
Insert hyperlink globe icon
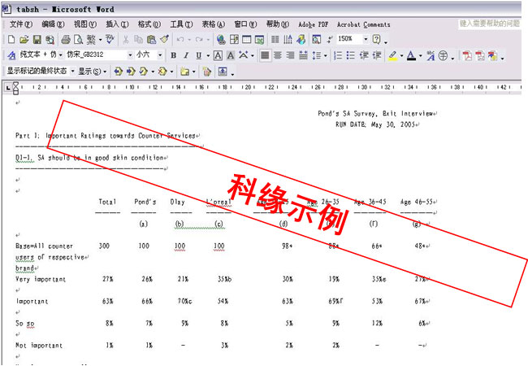(x=221, y=39)
